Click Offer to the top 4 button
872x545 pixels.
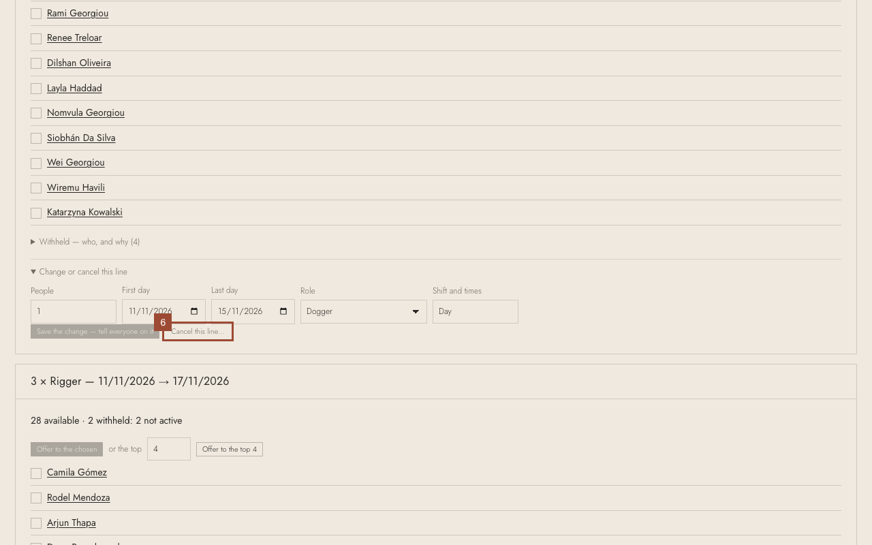click(x=230, y=450)
